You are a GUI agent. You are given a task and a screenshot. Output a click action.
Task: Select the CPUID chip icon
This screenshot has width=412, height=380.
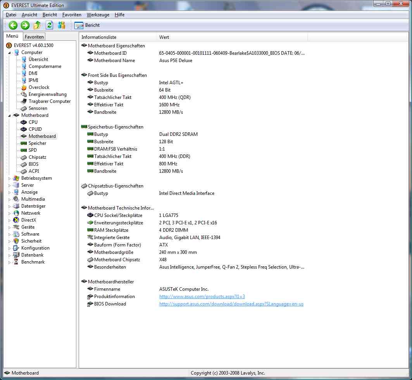pos(24,129)
